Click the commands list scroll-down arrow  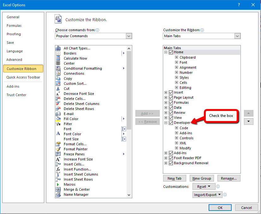pyautogui.click(x=129, y=195)
